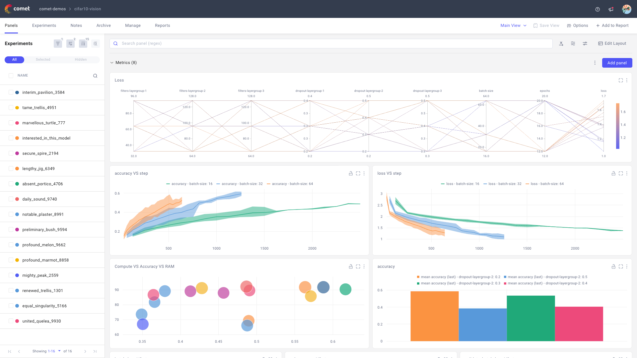Click the Add panel button

click(x=617, y=63)
